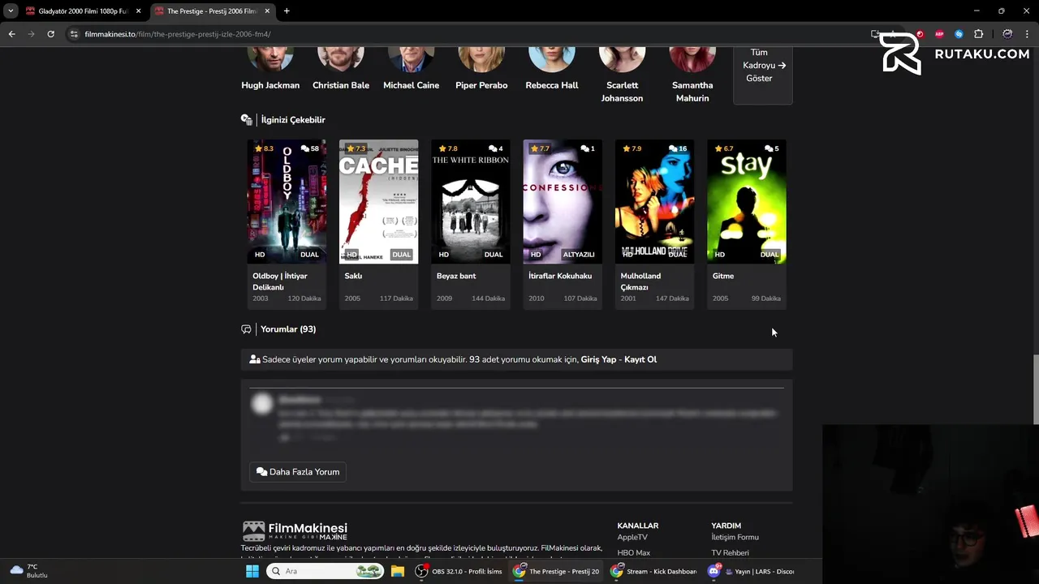The height and width of the screenshot is (584, 1039).
Task: Open Stream - Kick Dashboard taskbar window
Action: pyautogui.click(x=653, y=571)
